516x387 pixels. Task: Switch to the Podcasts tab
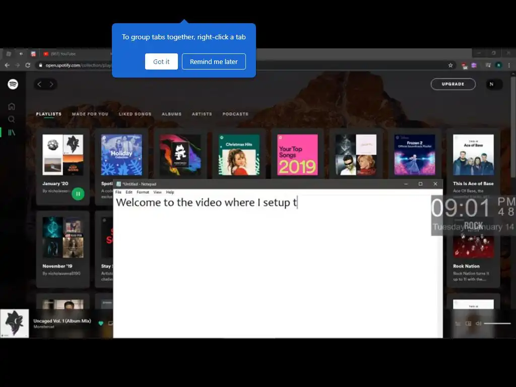tap(235, 114)
